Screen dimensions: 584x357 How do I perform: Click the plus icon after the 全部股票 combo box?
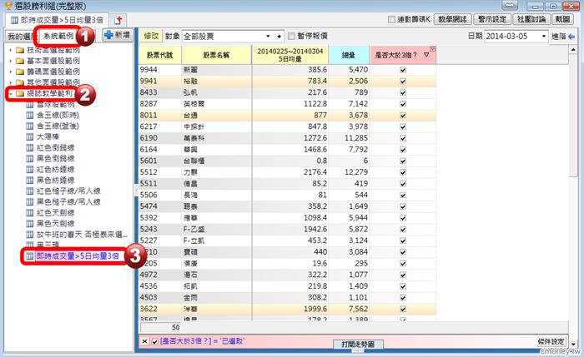coord(279,37)
